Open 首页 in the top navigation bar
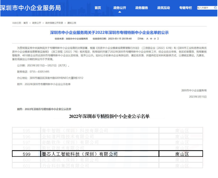The height and width of the screenshot is (178, 218). pyautogui.click(x=98, y=8)
